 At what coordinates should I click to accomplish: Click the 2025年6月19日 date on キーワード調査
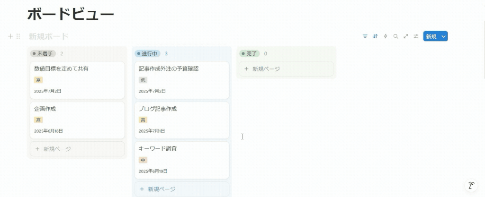[153, 171]
